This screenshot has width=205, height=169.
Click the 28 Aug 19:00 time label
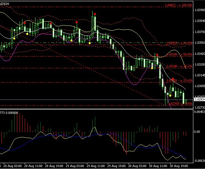pyautogui.click(x=54, y=166)
